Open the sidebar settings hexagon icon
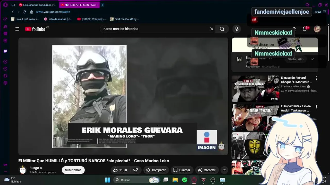This screenshot has width=330, height=185. (5, 83)
